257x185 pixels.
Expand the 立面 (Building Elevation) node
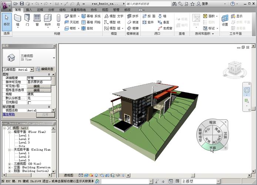(10, 167)
